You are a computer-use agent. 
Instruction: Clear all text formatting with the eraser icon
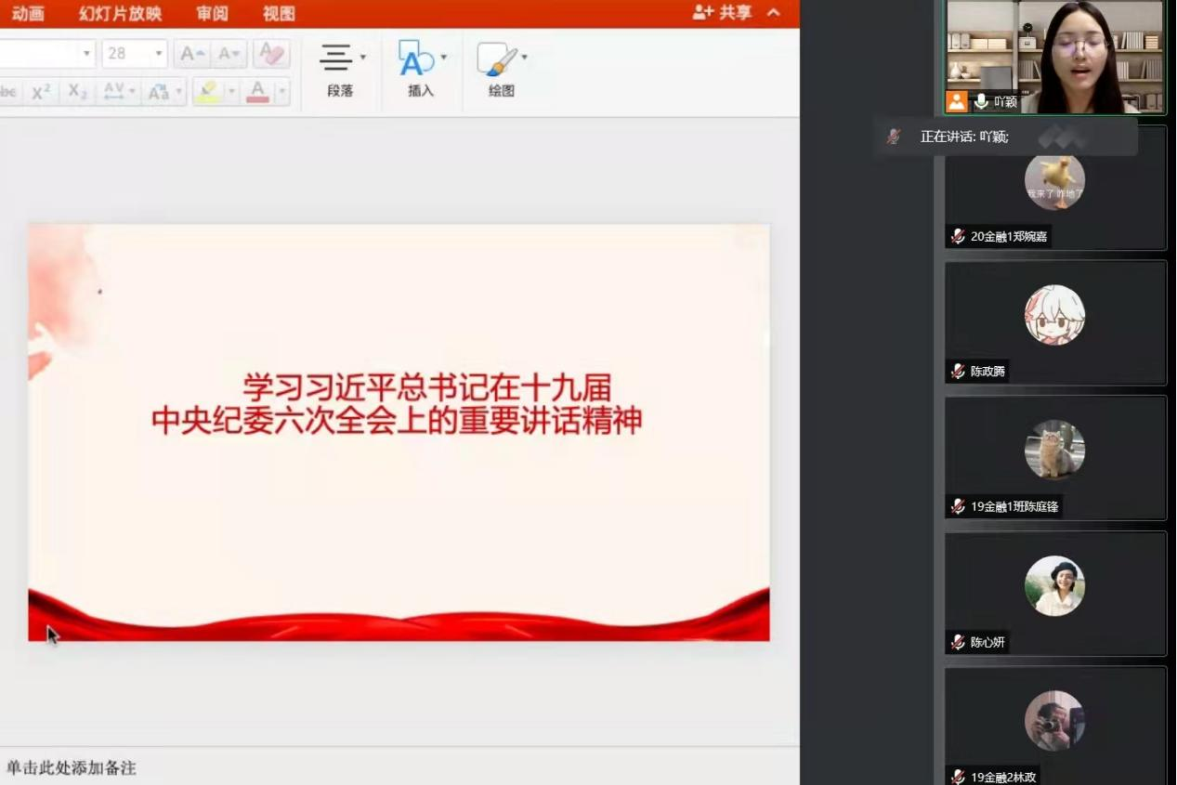coord(271,54)
